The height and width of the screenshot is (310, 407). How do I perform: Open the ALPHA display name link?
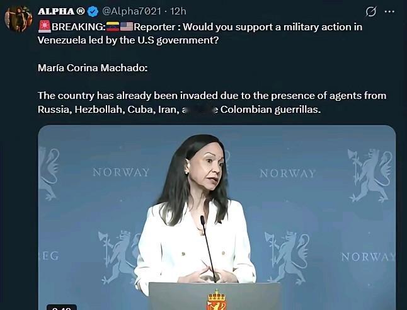(x=56, y=11)
